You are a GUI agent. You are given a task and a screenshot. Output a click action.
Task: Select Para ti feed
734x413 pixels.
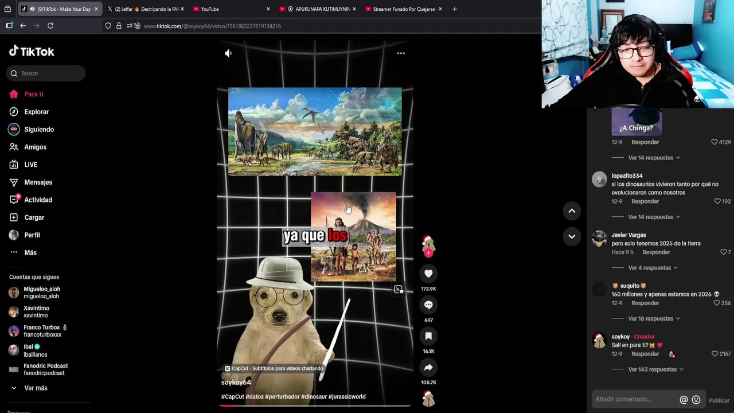click(x=33, y=94)
